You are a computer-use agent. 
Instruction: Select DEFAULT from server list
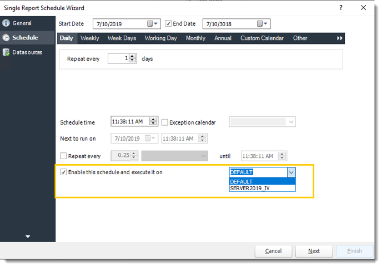(263, 181)
